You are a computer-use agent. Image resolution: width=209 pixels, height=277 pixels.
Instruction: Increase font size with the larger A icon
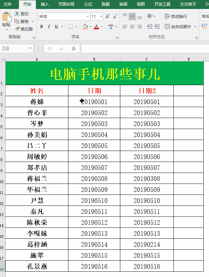108,17
